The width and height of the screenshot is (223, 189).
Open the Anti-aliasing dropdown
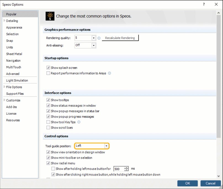94,45
